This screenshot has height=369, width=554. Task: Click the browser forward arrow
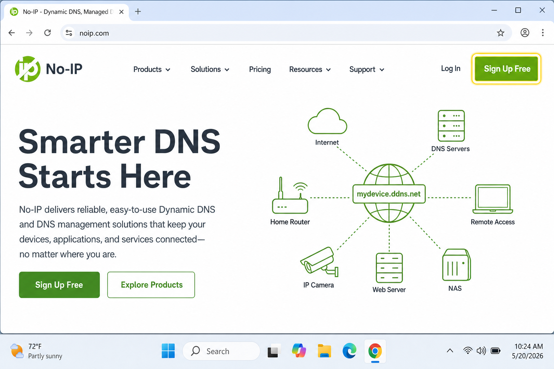(x=29, y=33)
